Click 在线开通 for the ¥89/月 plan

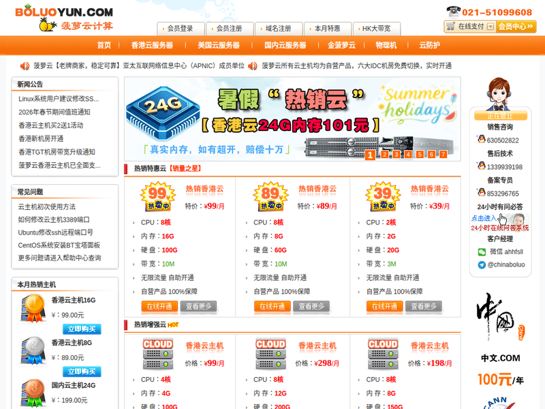point(272,306)
